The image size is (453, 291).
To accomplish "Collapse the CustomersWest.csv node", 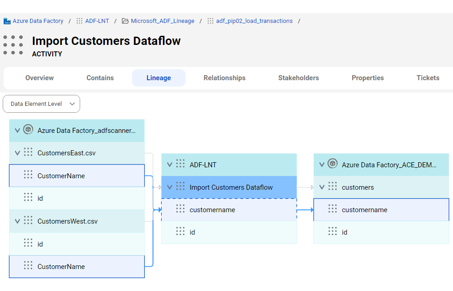I will 17,221.
